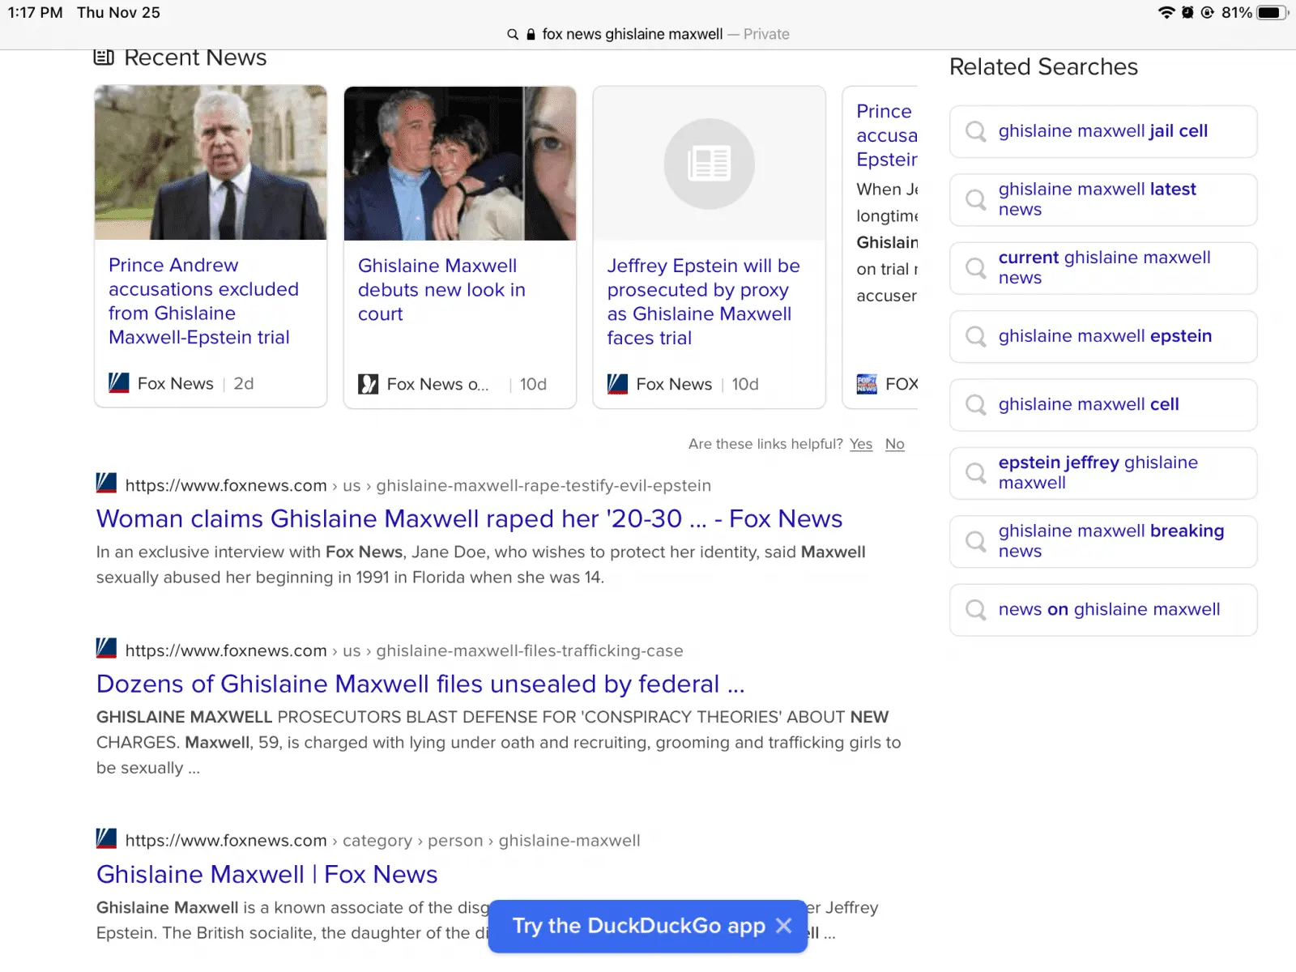1296x972 pixels.
Task: Select related search 'news on ghislaine maxwell'
Action: pos(1108,609)
